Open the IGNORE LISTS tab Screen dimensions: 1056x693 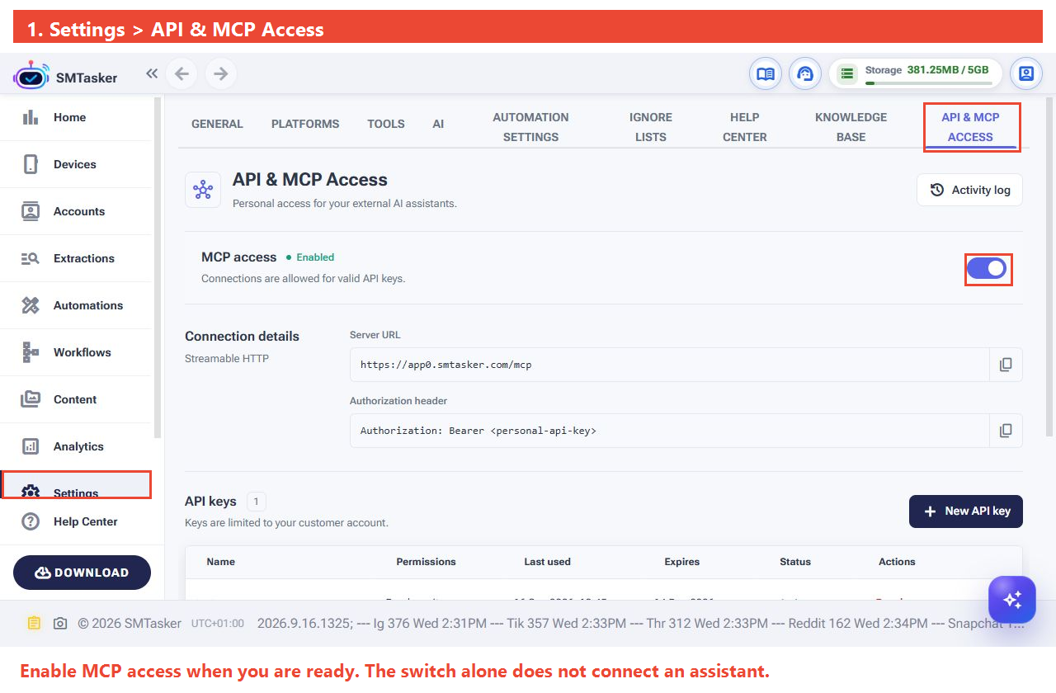click(x=651, y=127)
